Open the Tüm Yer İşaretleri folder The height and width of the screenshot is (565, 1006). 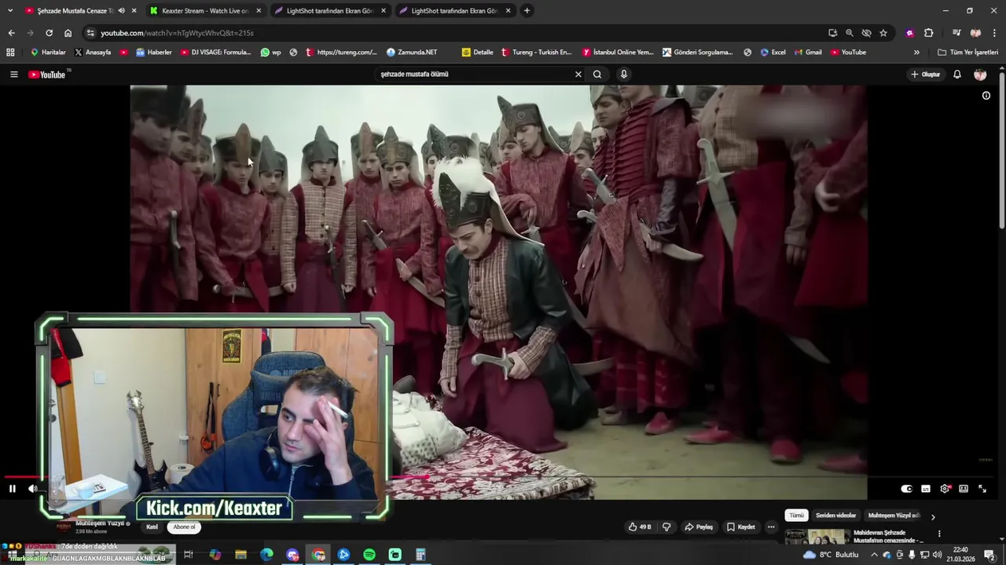(x=968, y=53)
